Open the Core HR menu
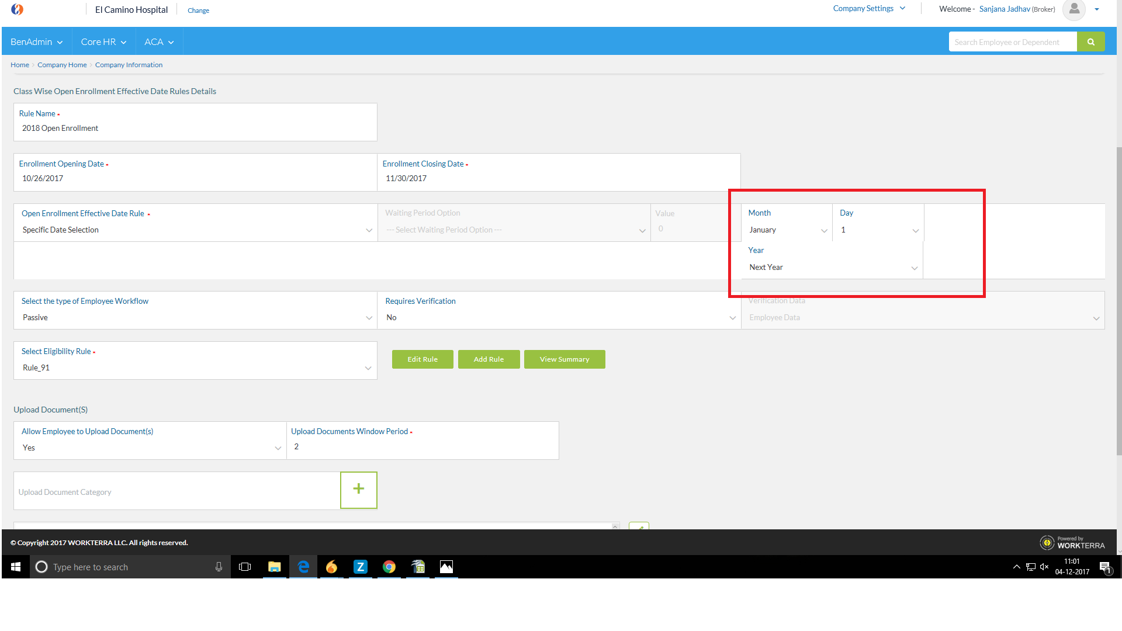Viewport: 1122px width, 631px height. click(103, 41)
